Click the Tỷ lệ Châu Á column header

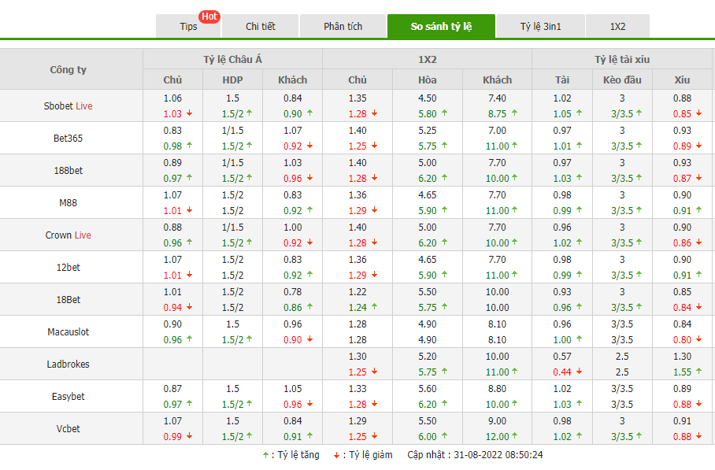point(232,59)
